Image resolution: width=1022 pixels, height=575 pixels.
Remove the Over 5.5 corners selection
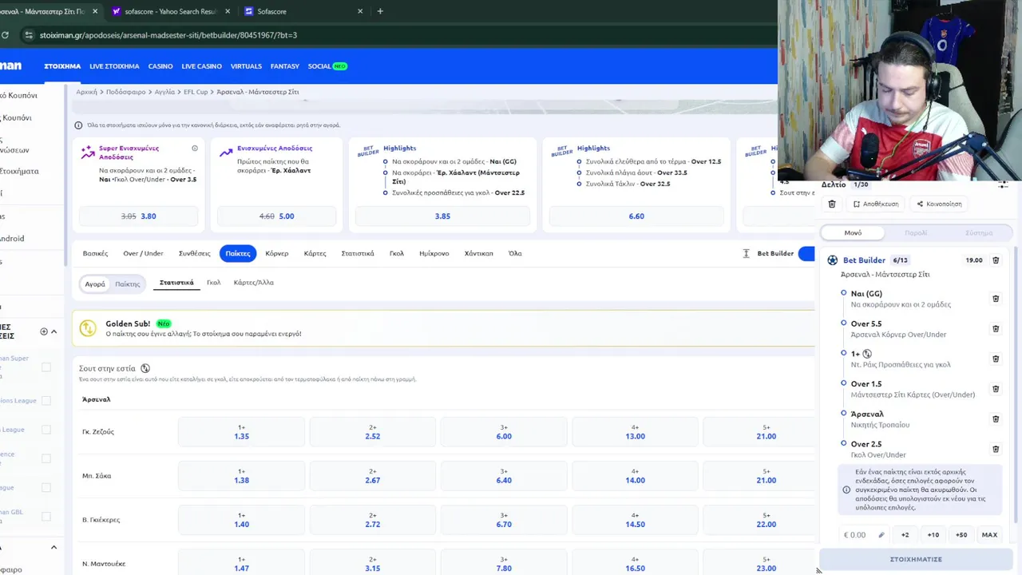pyautogui.click(x=996, y=329)
